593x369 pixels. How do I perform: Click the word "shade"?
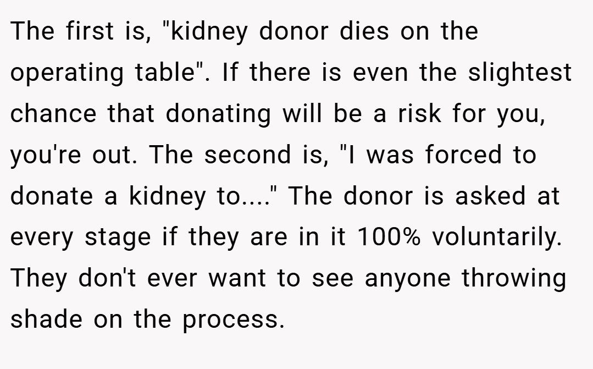[x=46, y=319]
